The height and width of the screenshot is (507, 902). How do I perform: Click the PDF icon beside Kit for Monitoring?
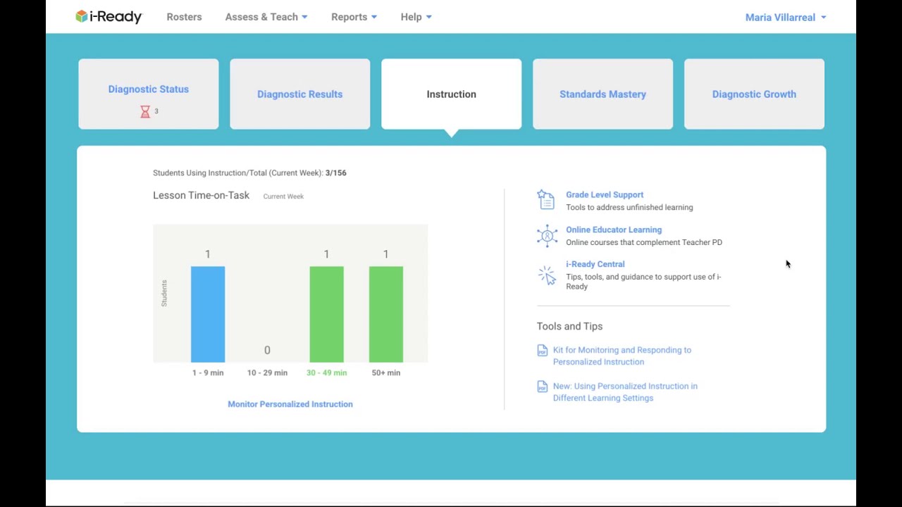[x=542, y=351]
